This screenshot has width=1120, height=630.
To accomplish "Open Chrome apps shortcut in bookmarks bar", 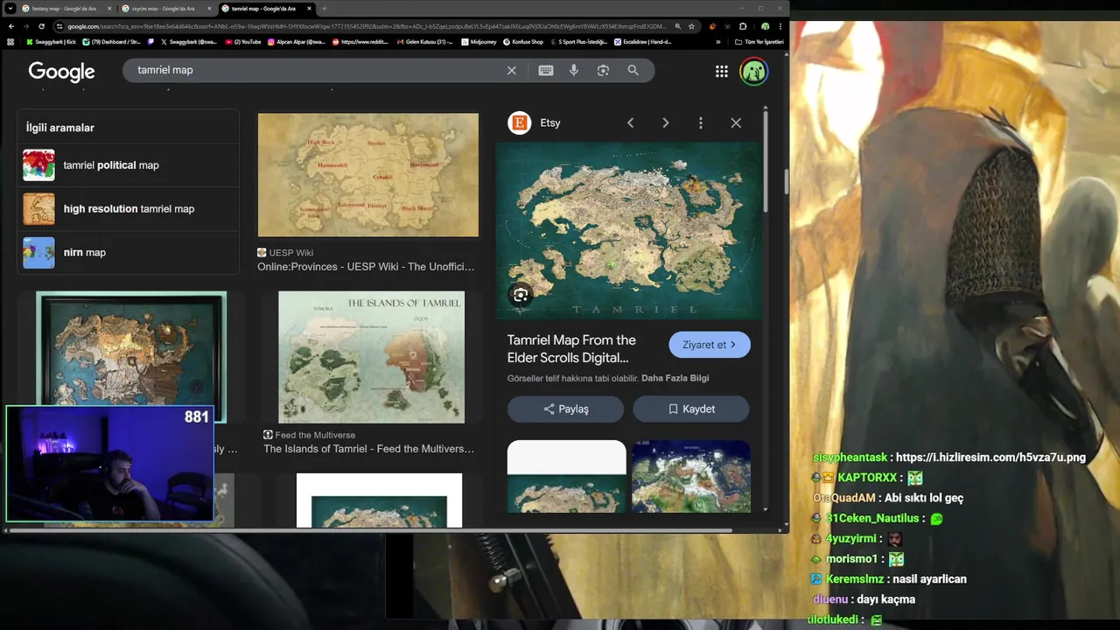I will (x=10, y=42).
